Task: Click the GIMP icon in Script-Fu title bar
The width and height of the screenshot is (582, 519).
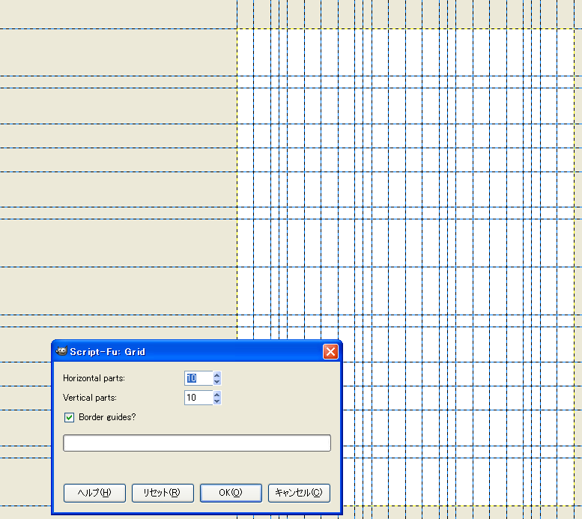Action: tap(61, 351)
